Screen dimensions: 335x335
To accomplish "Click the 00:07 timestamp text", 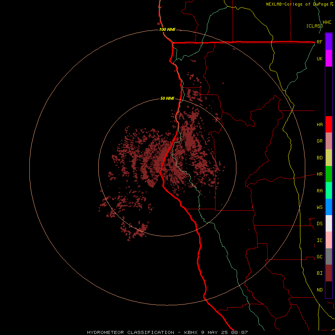I will click(239, 332).
